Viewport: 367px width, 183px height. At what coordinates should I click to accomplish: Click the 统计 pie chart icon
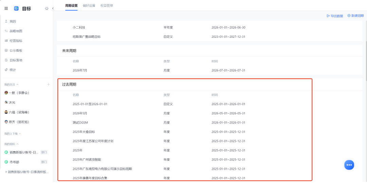coord(6,70)
